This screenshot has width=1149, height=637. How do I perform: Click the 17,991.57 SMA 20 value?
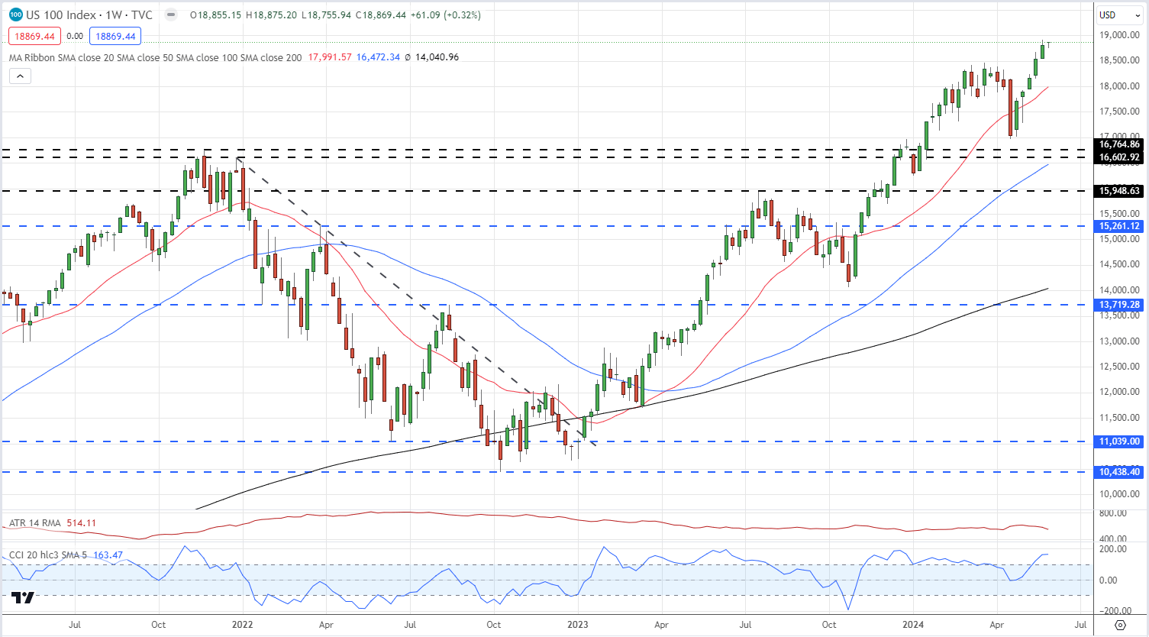coord(330,57)
